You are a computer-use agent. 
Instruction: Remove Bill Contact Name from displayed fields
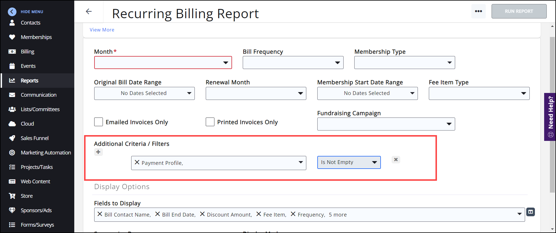[100, 214]
